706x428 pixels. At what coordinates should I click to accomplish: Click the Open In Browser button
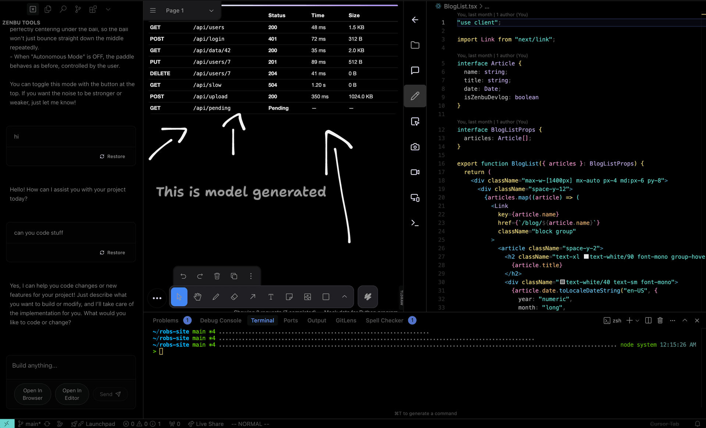click(33, 394)
